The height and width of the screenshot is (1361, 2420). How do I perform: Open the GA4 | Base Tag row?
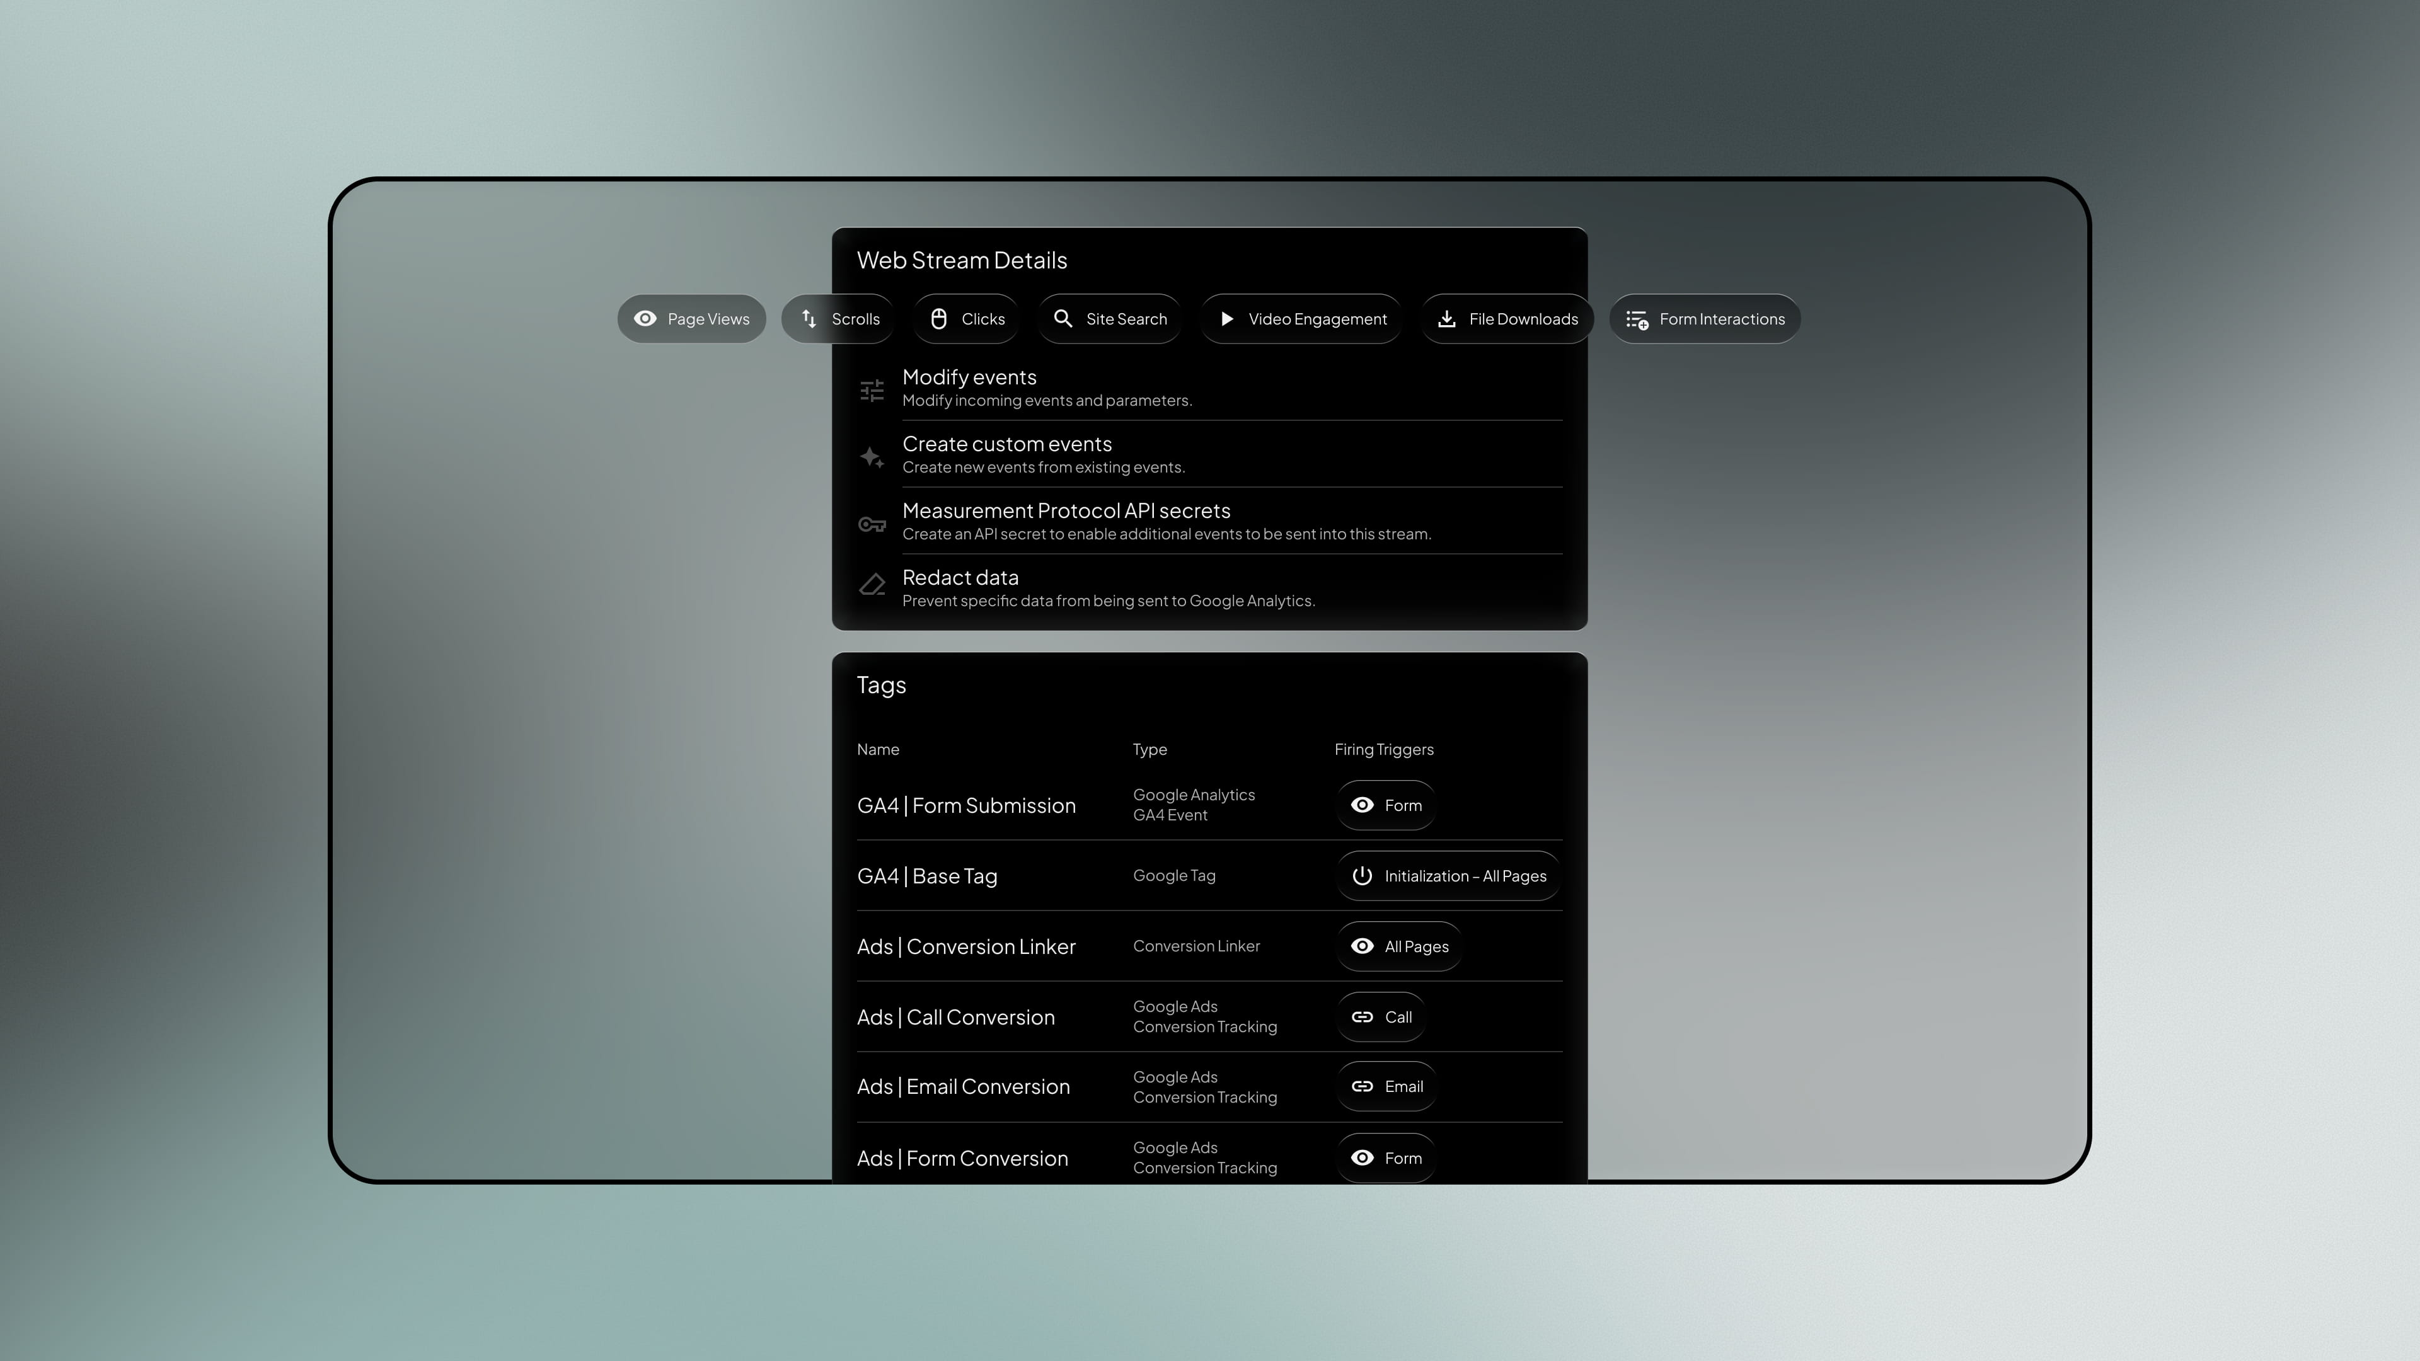927,876
